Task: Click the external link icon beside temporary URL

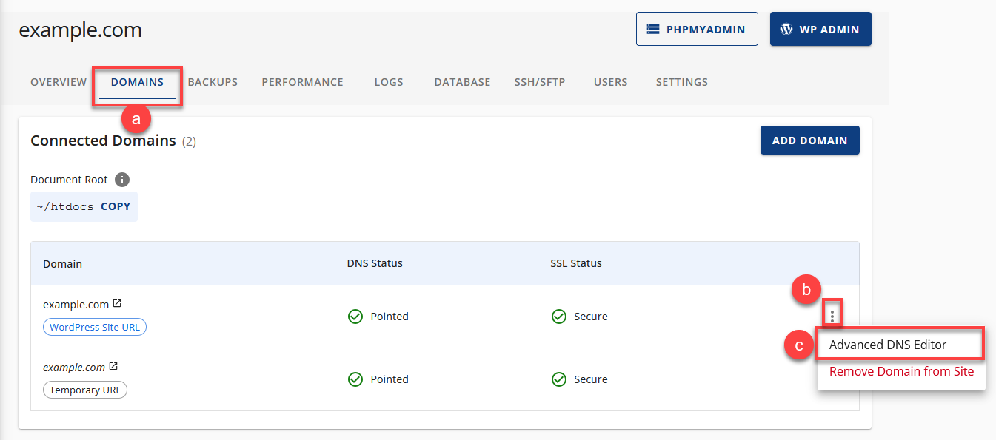Action: tap(113, 367)
